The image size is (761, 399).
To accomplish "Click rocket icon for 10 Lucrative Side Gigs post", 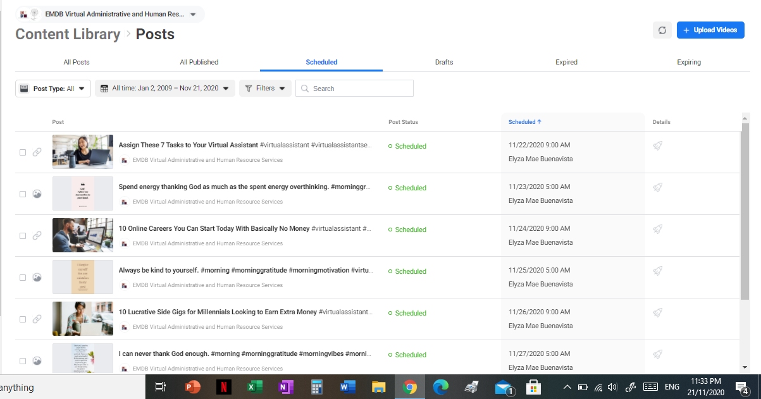I will tap(658, 313).
